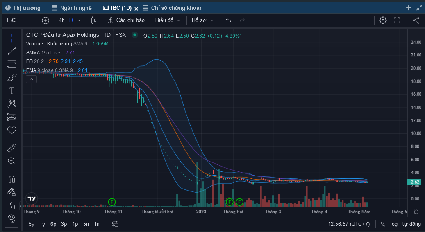Open the Fibonacci retracement tools
The image size is (425, 232).
tap(11, 64)
